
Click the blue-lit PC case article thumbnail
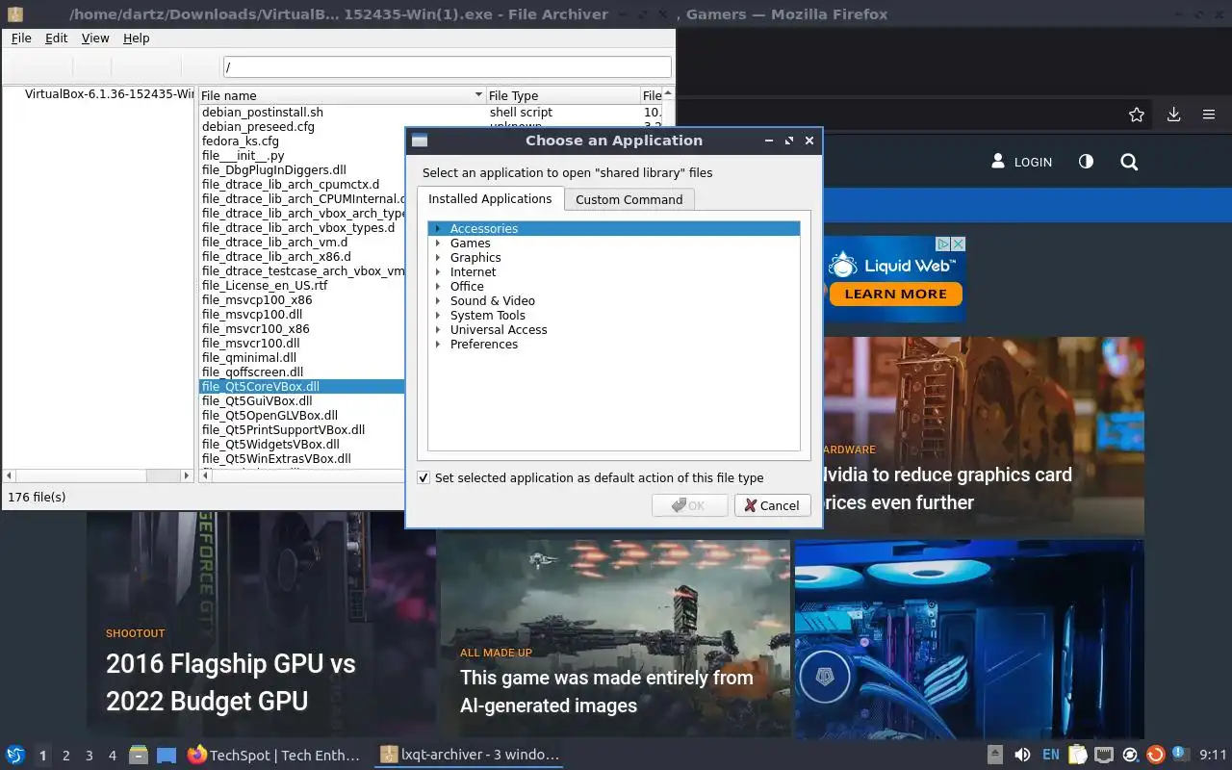pos(969,637)
